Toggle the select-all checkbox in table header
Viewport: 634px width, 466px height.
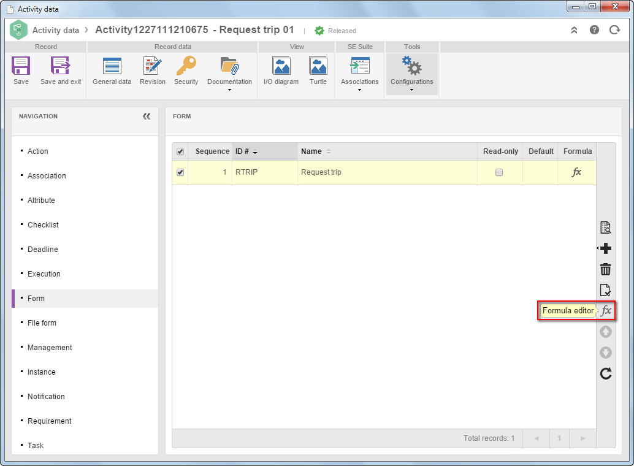click(x=180, y=151)
